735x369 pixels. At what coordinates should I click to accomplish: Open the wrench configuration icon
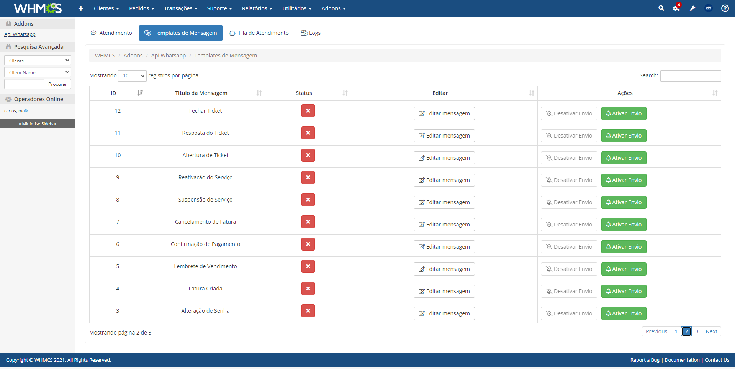click(692, 8)
